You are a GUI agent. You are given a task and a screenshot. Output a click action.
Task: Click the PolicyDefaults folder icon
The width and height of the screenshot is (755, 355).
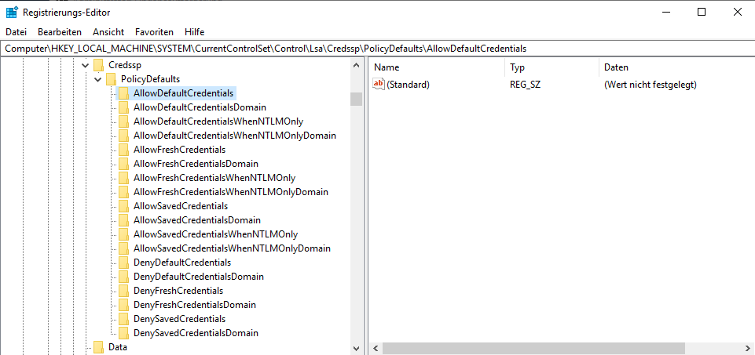[x=111, y=79]
